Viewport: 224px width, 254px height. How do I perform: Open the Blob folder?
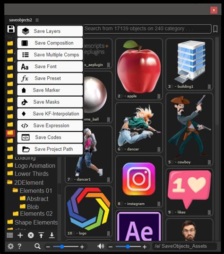(x=29, y=207)
